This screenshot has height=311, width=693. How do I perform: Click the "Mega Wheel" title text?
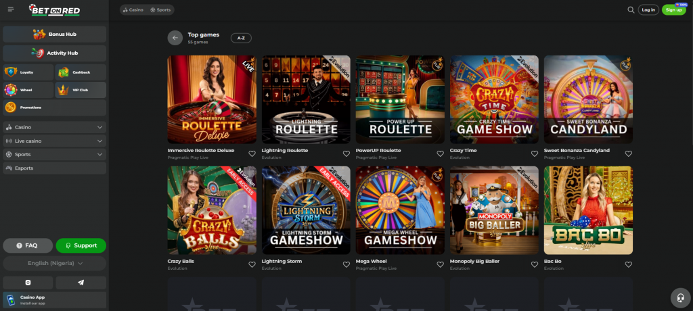tap(372, 261)
